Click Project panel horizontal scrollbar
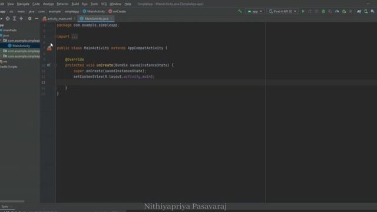377x212 pixels. [12, 201]
